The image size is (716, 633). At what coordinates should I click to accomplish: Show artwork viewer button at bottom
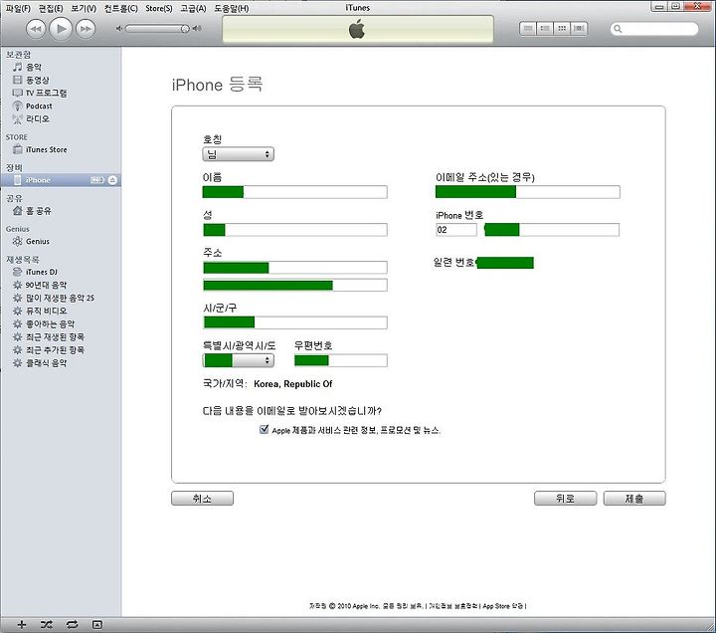pyautogui.click(x=96, y=624)
